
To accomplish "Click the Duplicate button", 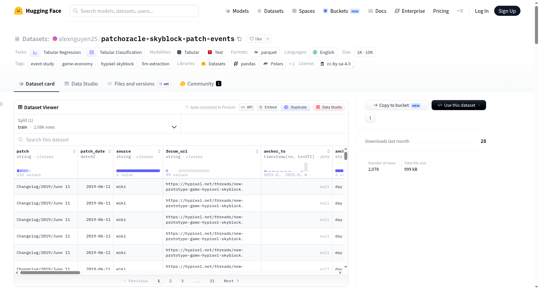I will click(295, 107).
